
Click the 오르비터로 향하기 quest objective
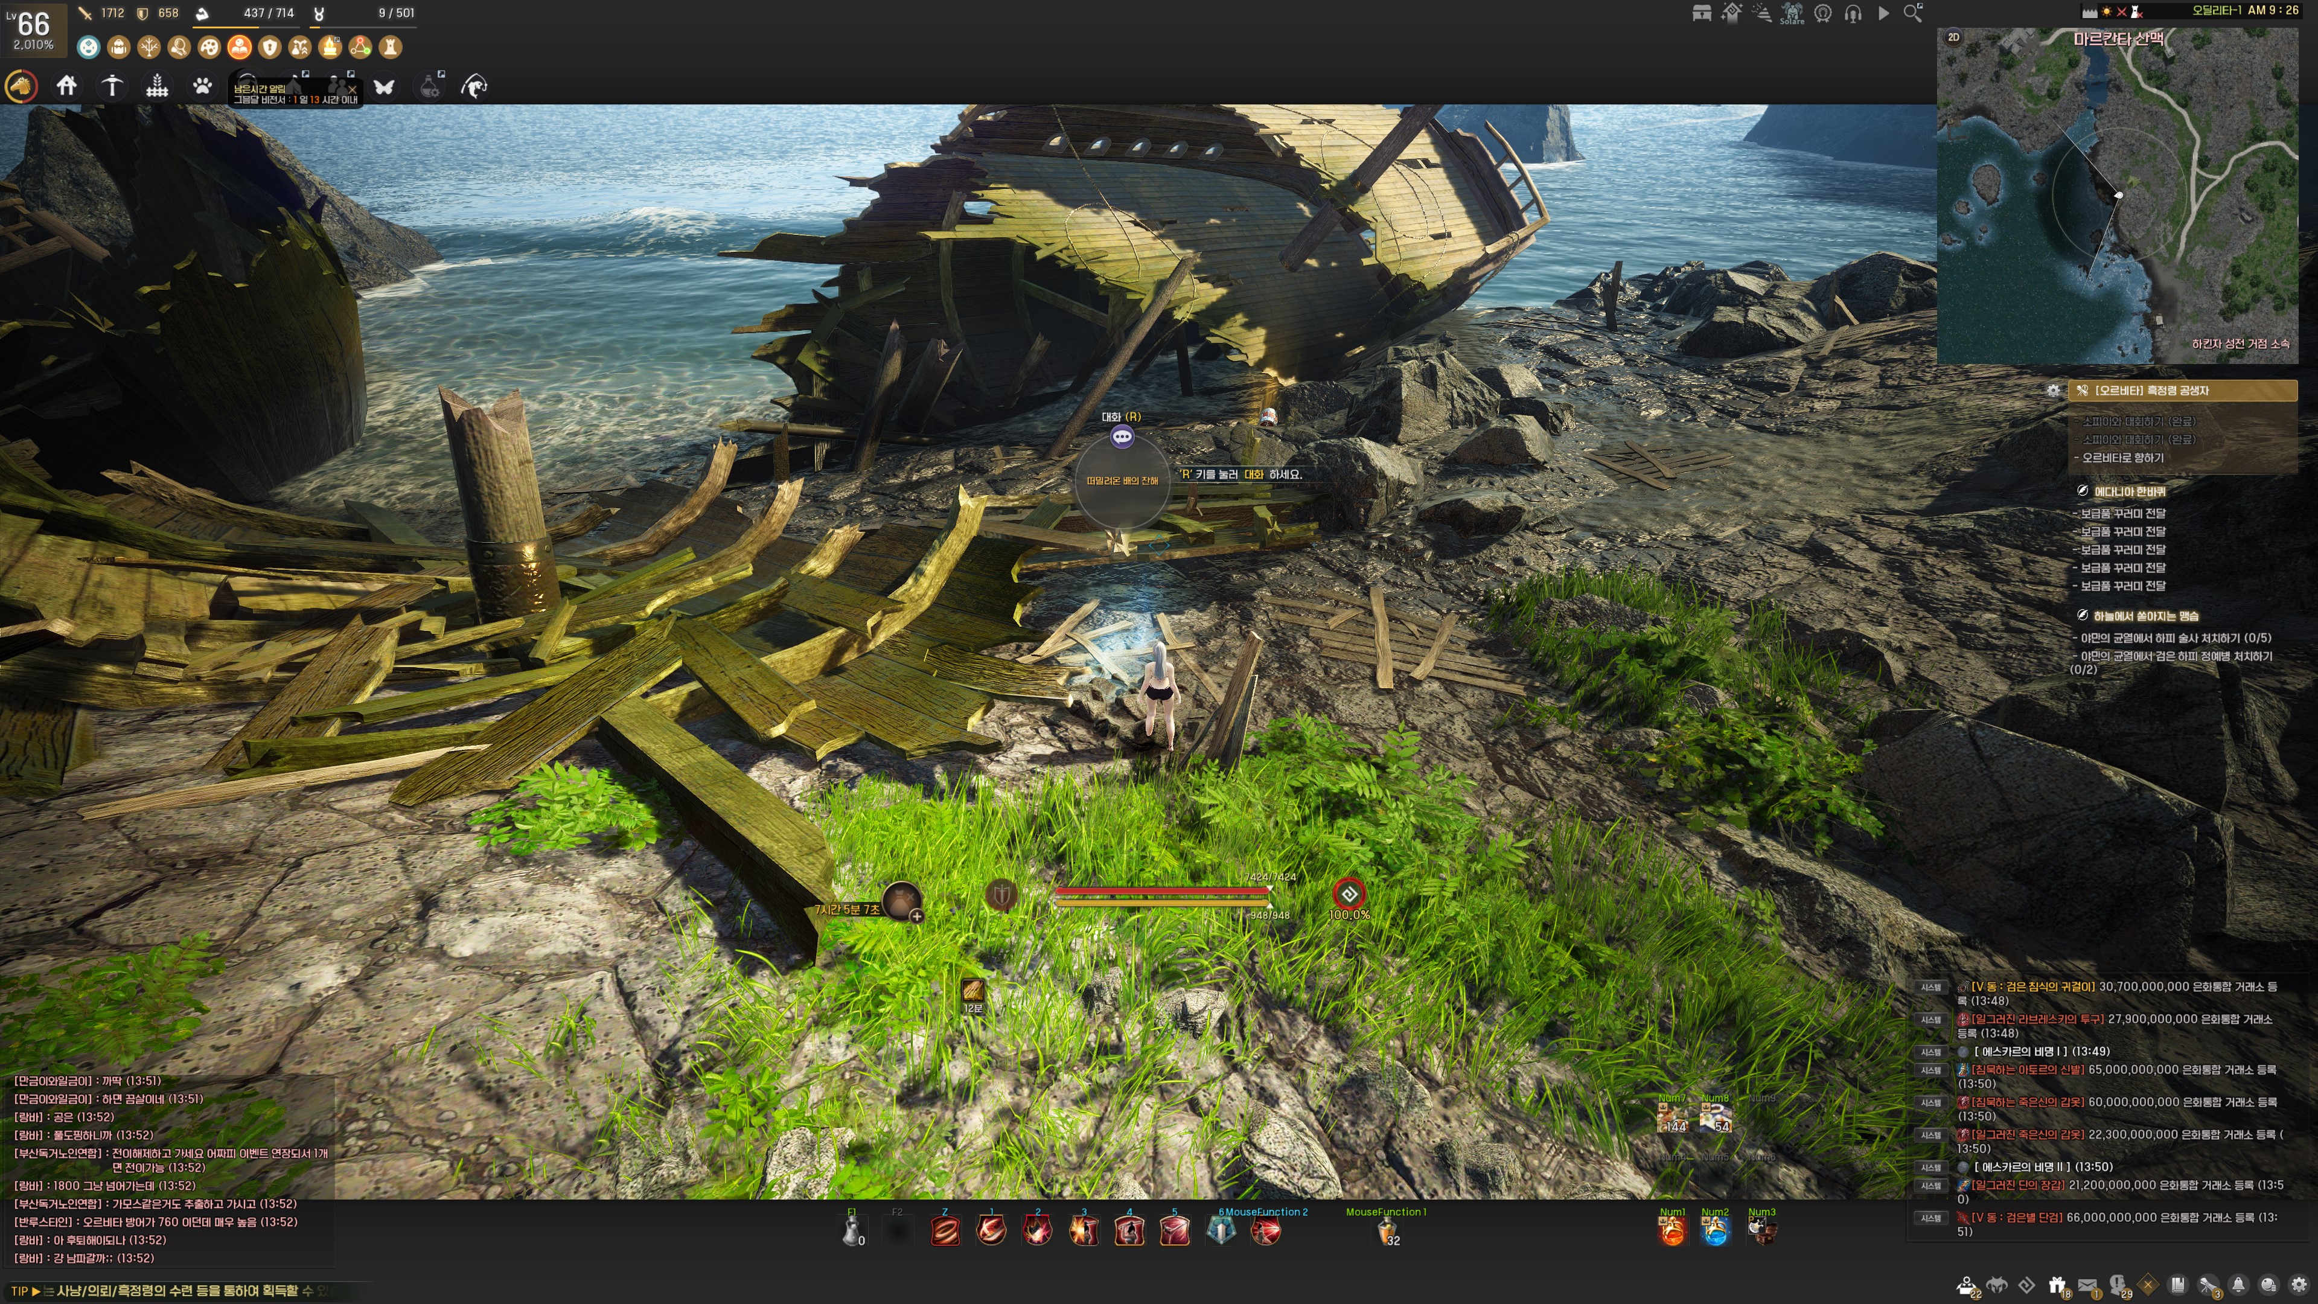click(2123, 458)
